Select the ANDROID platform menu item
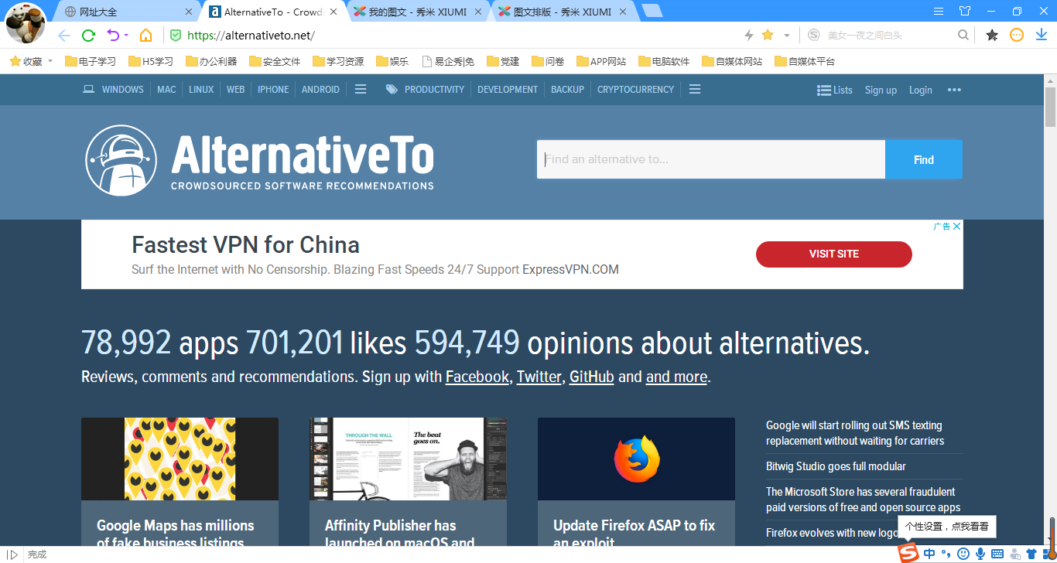The image size is (1057, 563). click(320, 90)
